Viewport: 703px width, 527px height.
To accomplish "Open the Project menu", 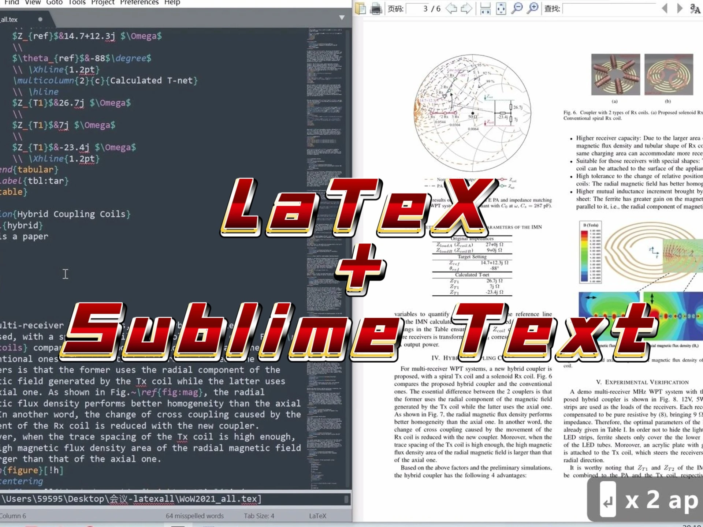I will pyautogui.click(x=103, y=2).
